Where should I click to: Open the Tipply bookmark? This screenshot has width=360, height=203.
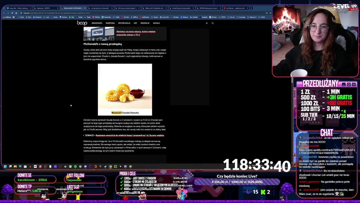87,17
